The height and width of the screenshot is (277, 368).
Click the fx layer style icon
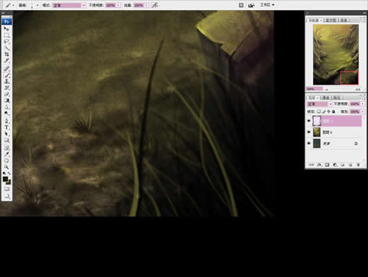coord(319,165)
